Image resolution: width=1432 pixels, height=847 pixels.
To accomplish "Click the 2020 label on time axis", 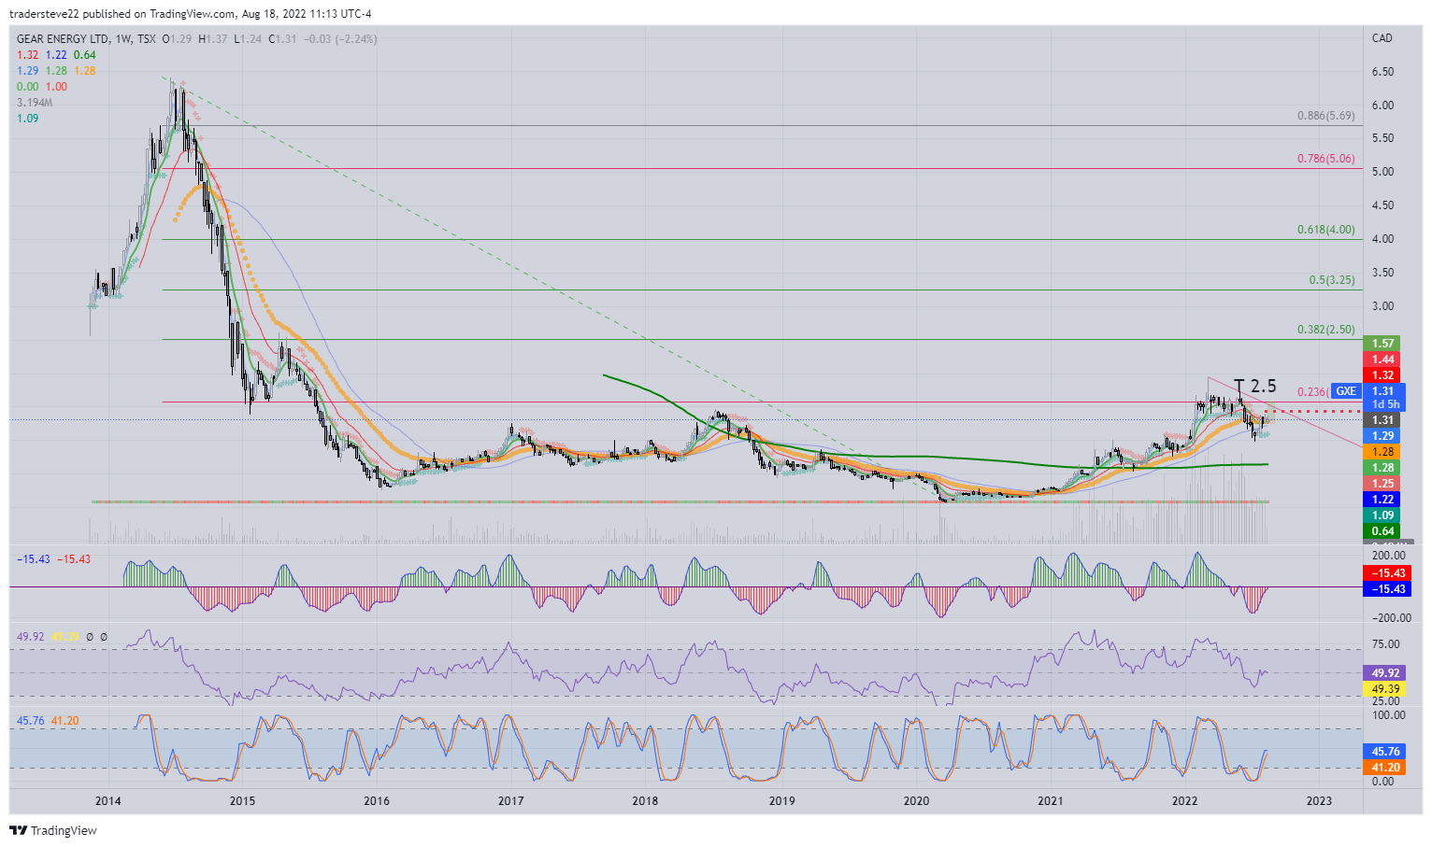I will [x=916, y=801].
